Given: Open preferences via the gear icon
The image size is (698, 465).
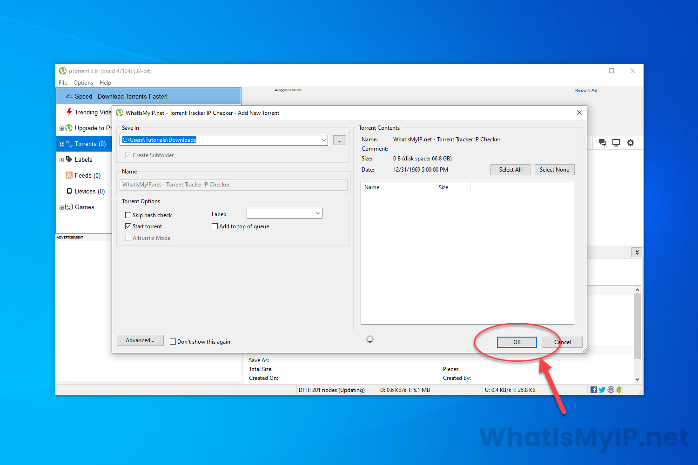Looking at the screenshot, I should [631, 143].
